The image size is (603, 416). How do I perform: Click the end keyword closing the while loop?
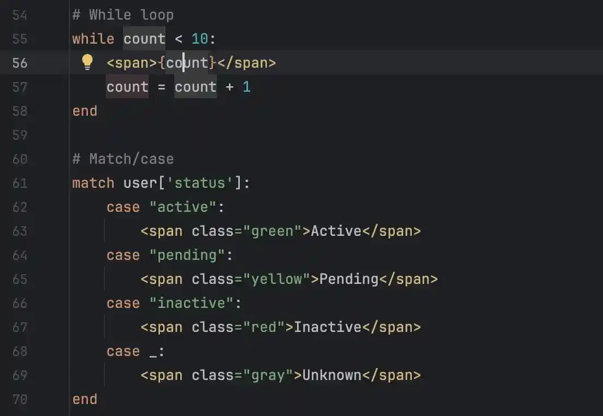click(85, 110)
